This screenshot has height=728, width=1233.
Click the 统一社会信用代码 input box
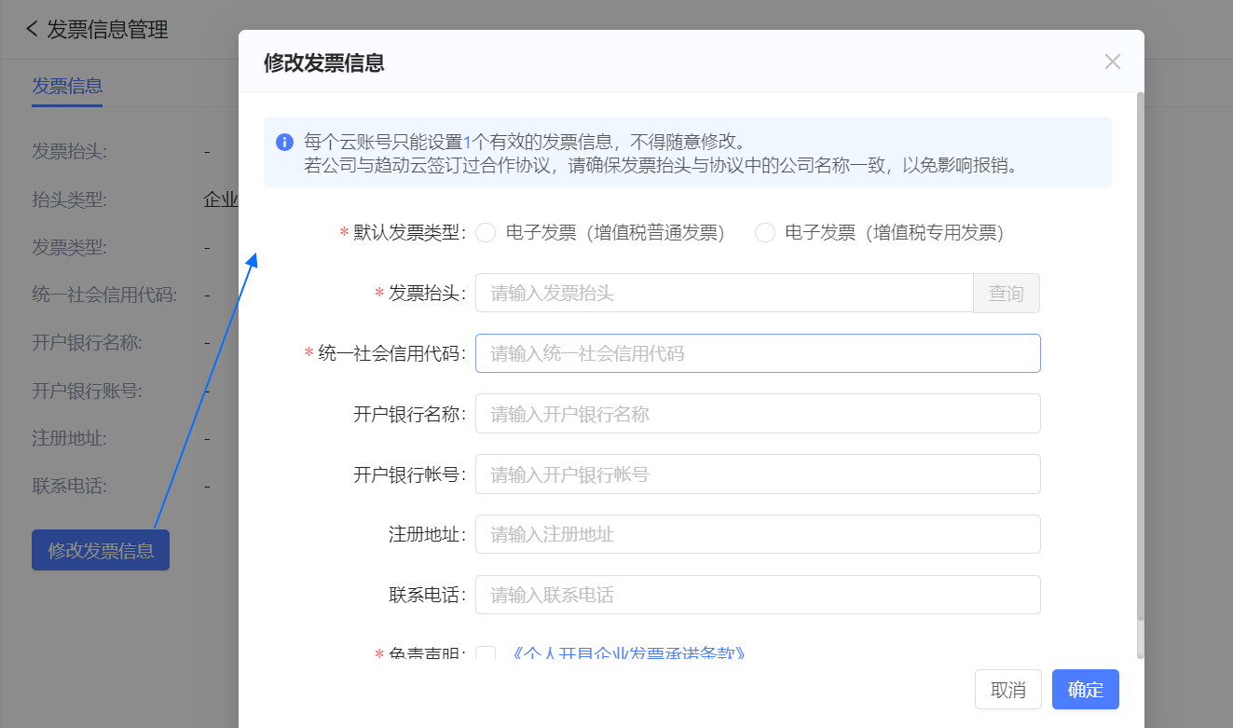click(x=757, y=353)
